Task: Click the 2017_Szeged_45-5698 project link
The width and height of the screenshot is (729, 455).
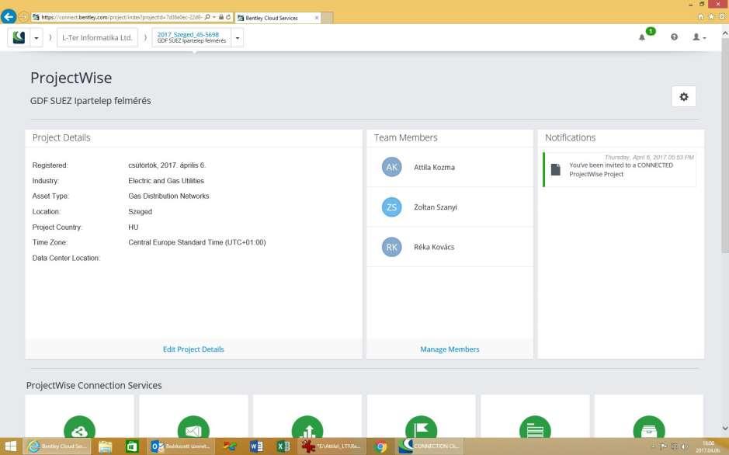Action: (188, 34)
